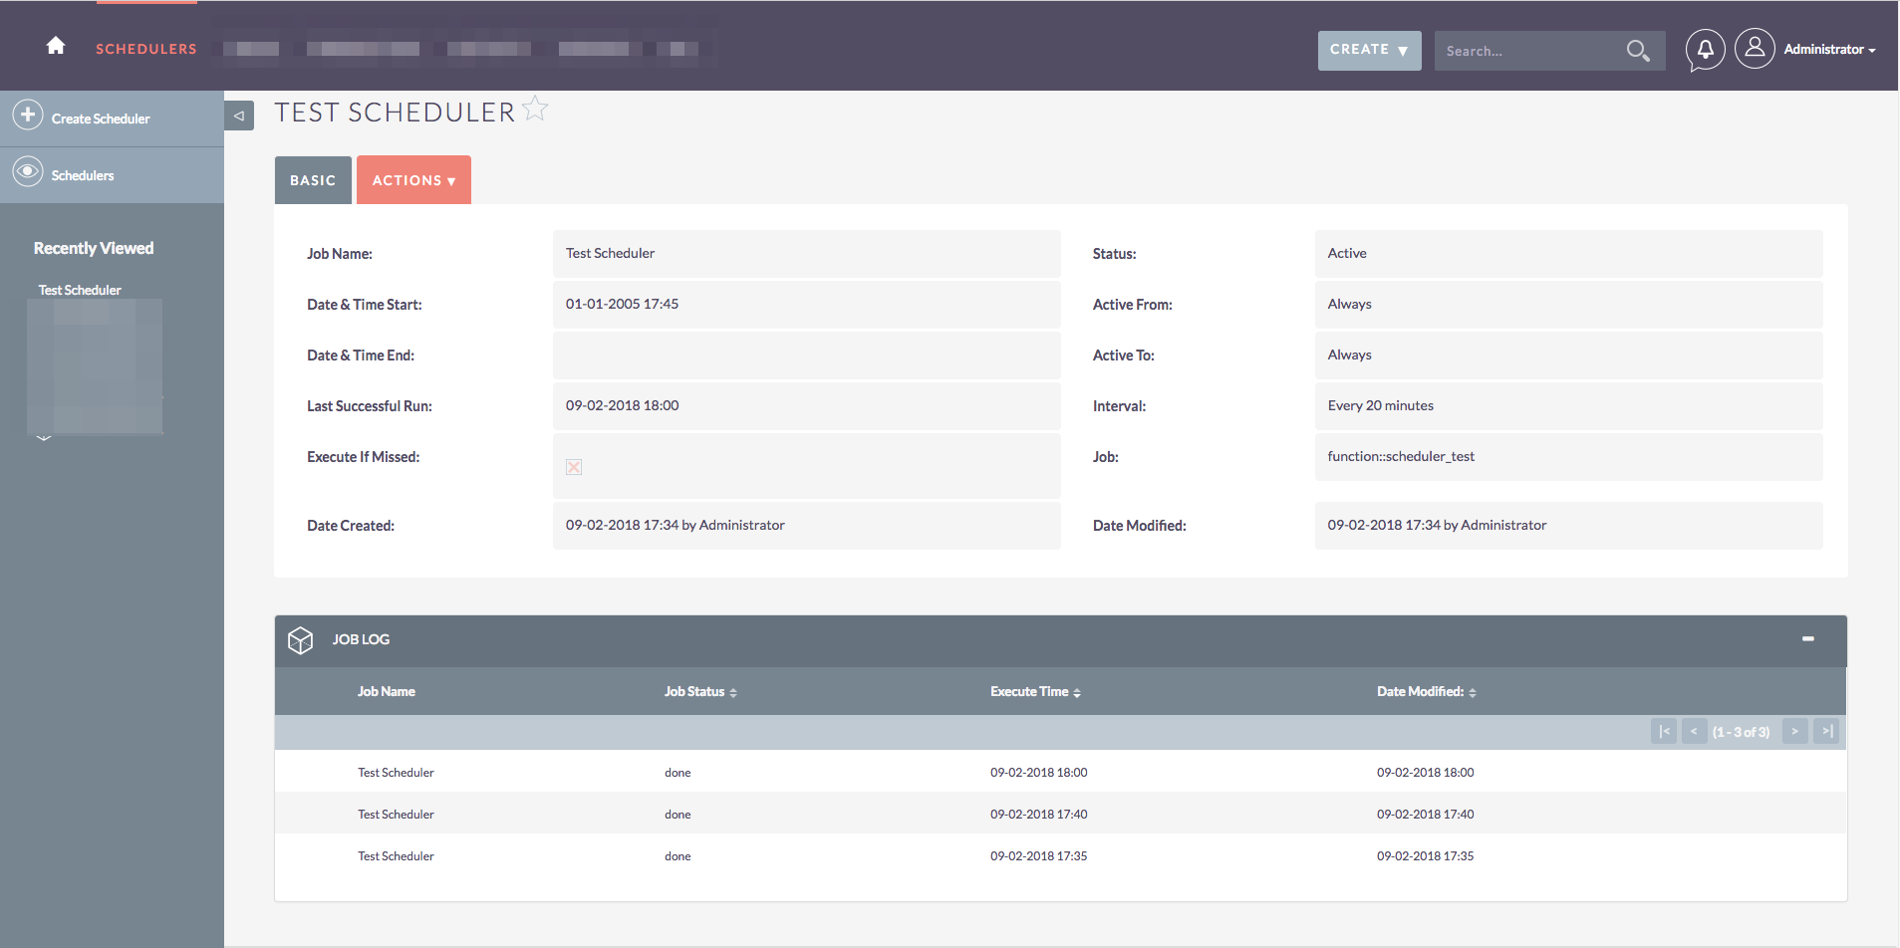
Task: Open the Create dropdown
Action: pos(1369,50)
